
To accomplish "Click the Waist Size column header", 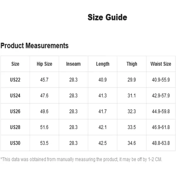I will (x=161, y=64).
